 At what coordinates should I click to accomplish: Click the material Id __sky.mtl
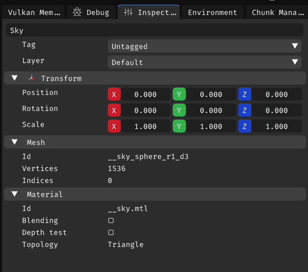(x=128, y=208)
